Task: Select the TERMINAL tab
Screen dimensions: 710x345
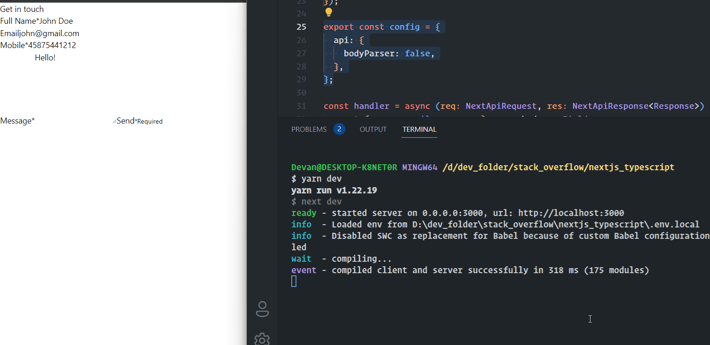Action: [x=419, y=129]
